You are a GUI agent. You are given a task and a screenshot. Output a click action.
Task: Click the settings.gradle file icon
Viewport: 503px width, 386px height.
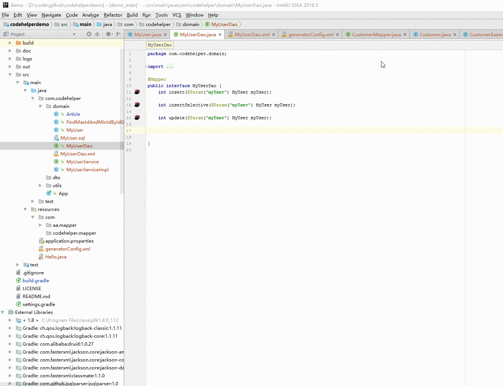point(19,304)
